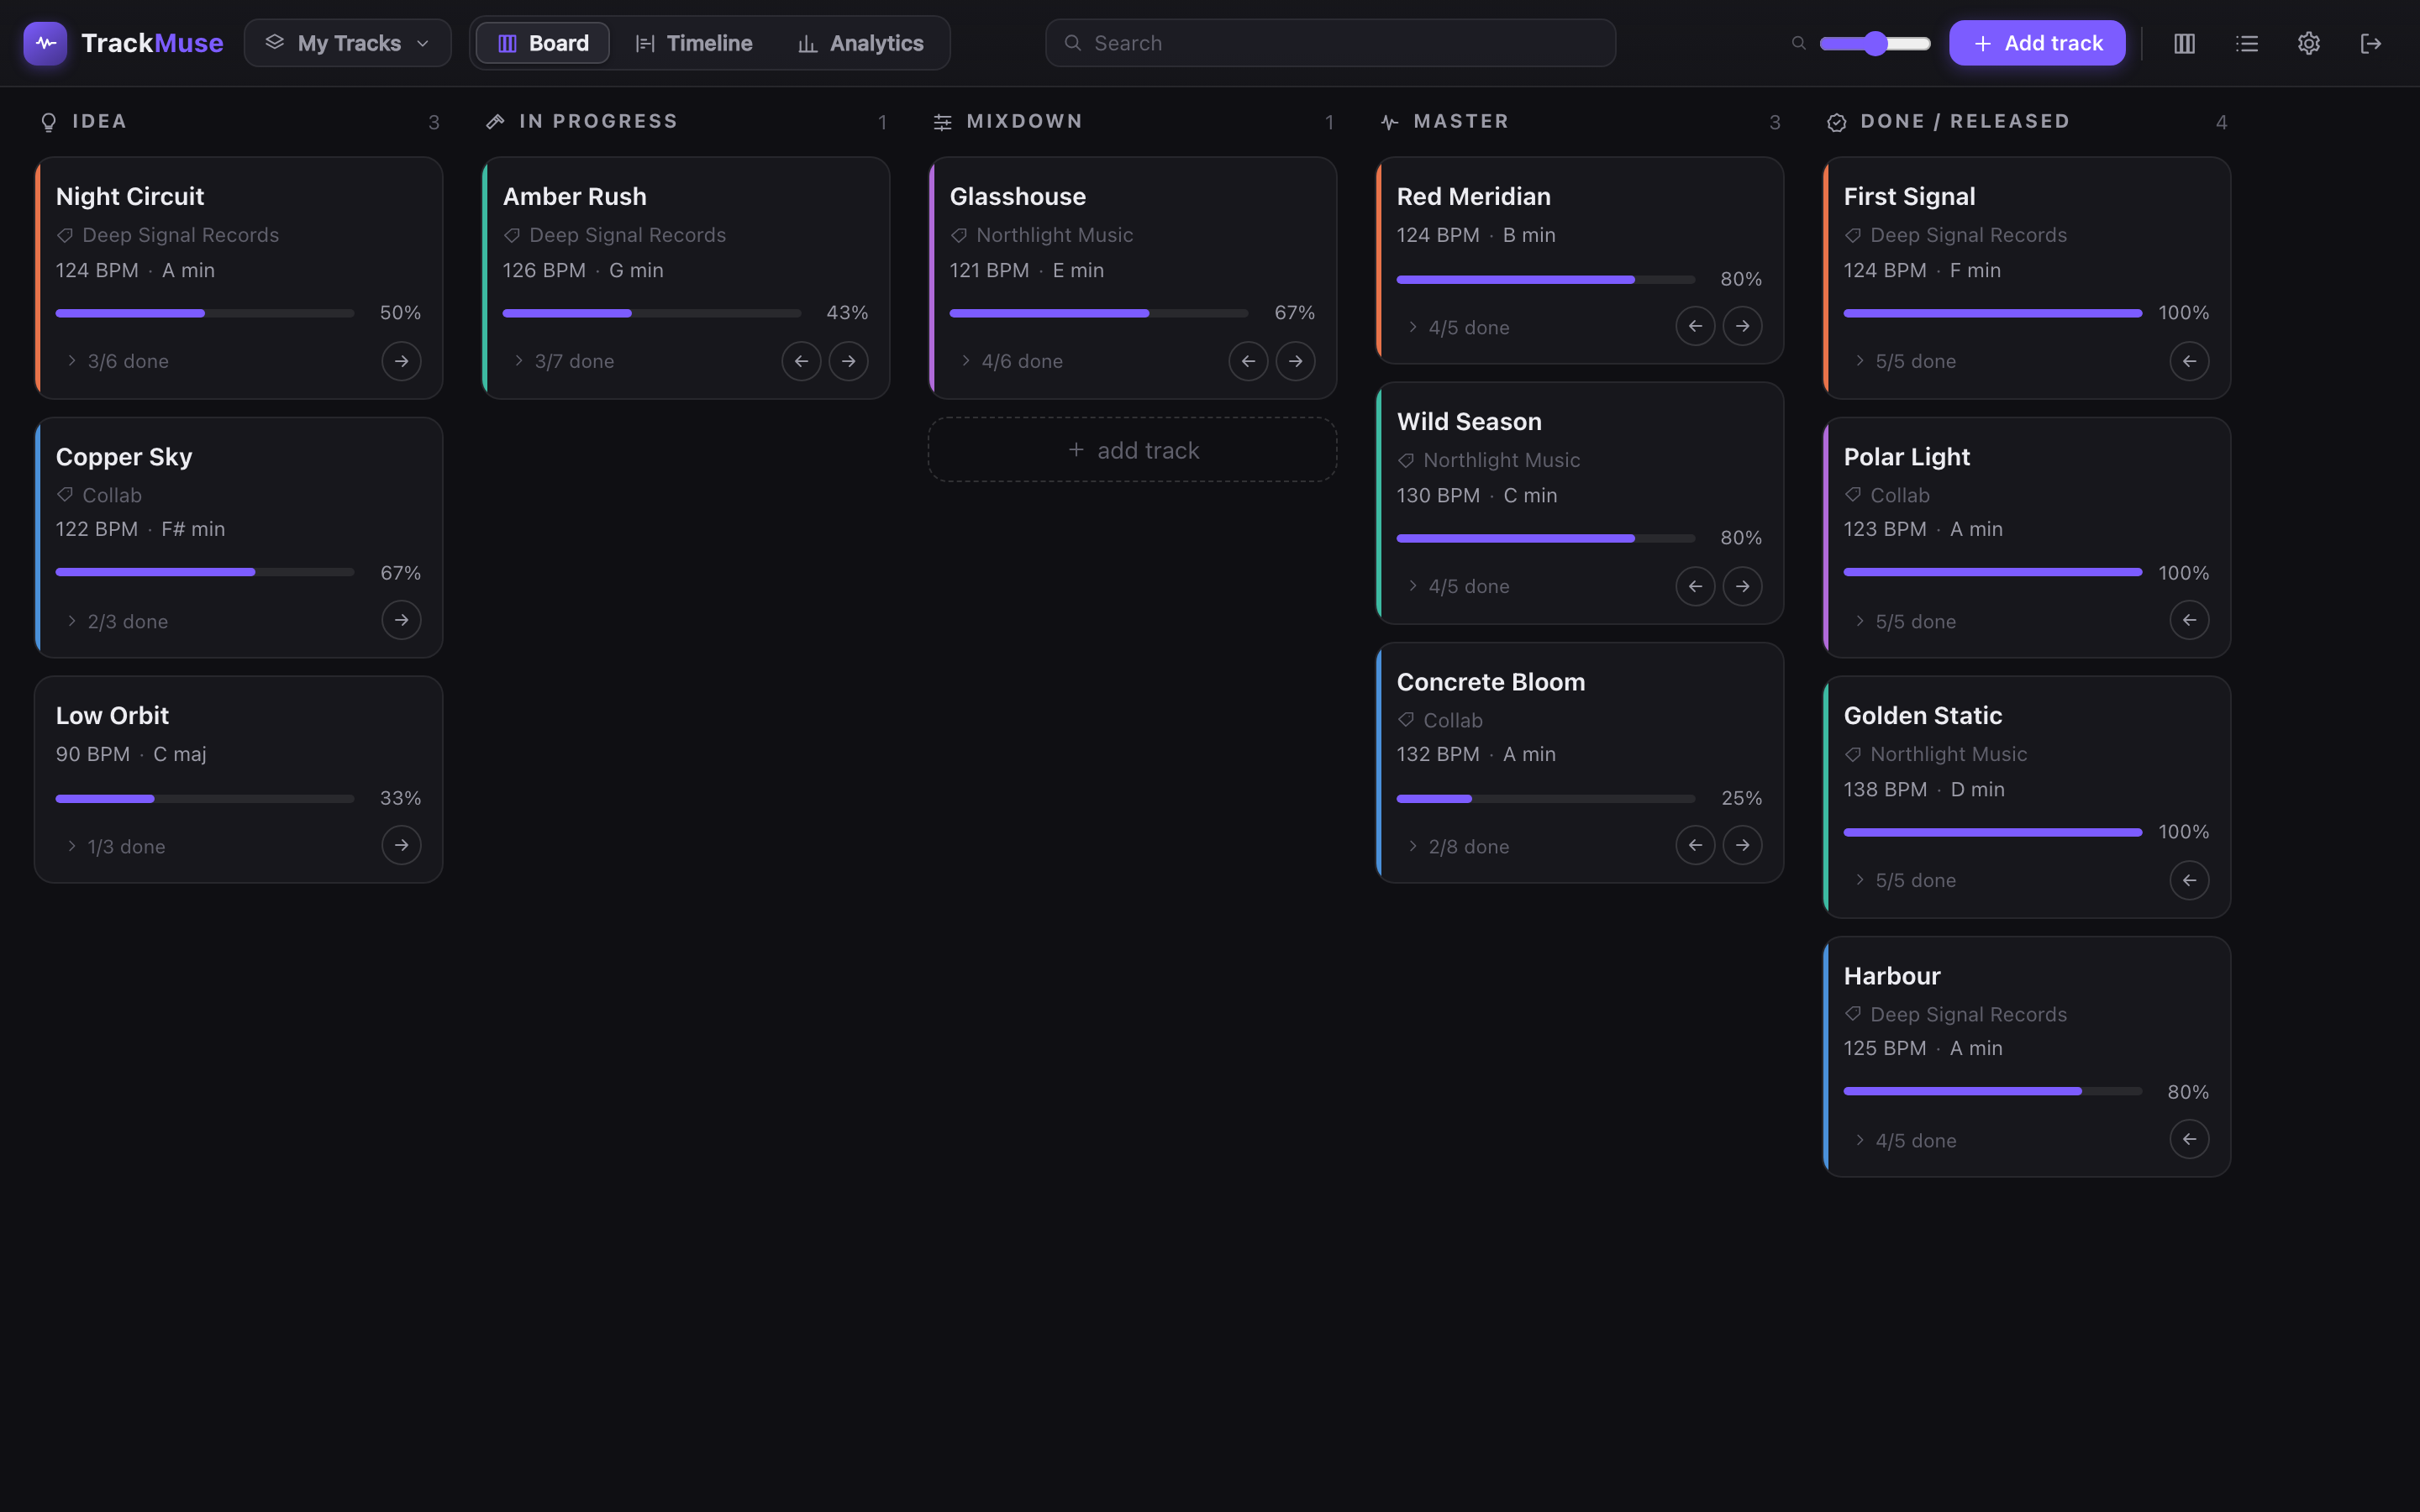Click add track placeholder in Mixdown

[1132, 450]
